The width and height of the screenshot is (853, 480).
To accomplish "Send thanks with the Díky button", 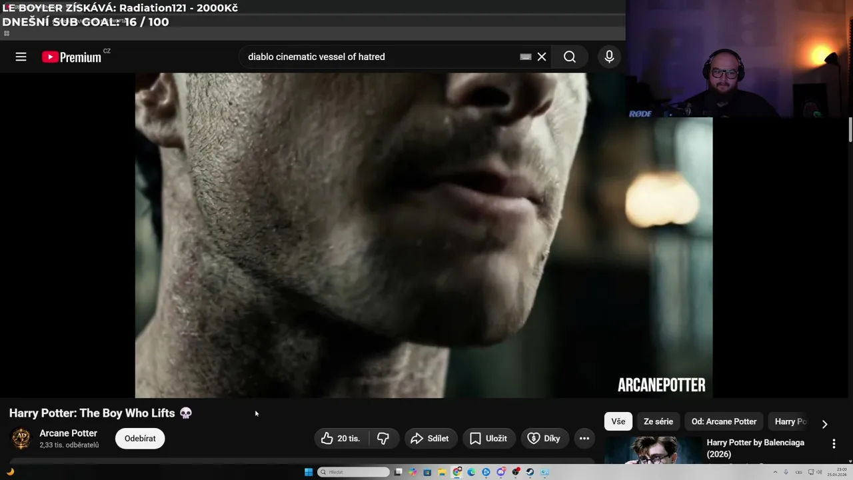I will click(x=544, y=438).
